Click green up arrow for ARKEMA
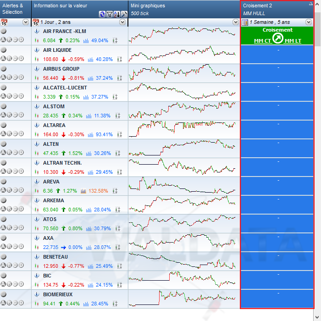The width and height of the screenshot is (321, 321). pyautogui.click(x=63, y=210)
